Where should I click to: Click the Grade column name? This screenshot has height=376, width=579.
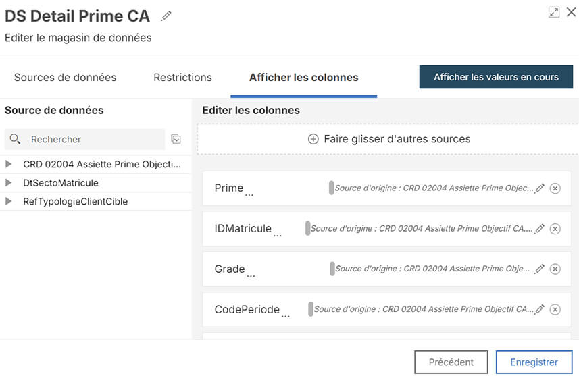(230, 269)
